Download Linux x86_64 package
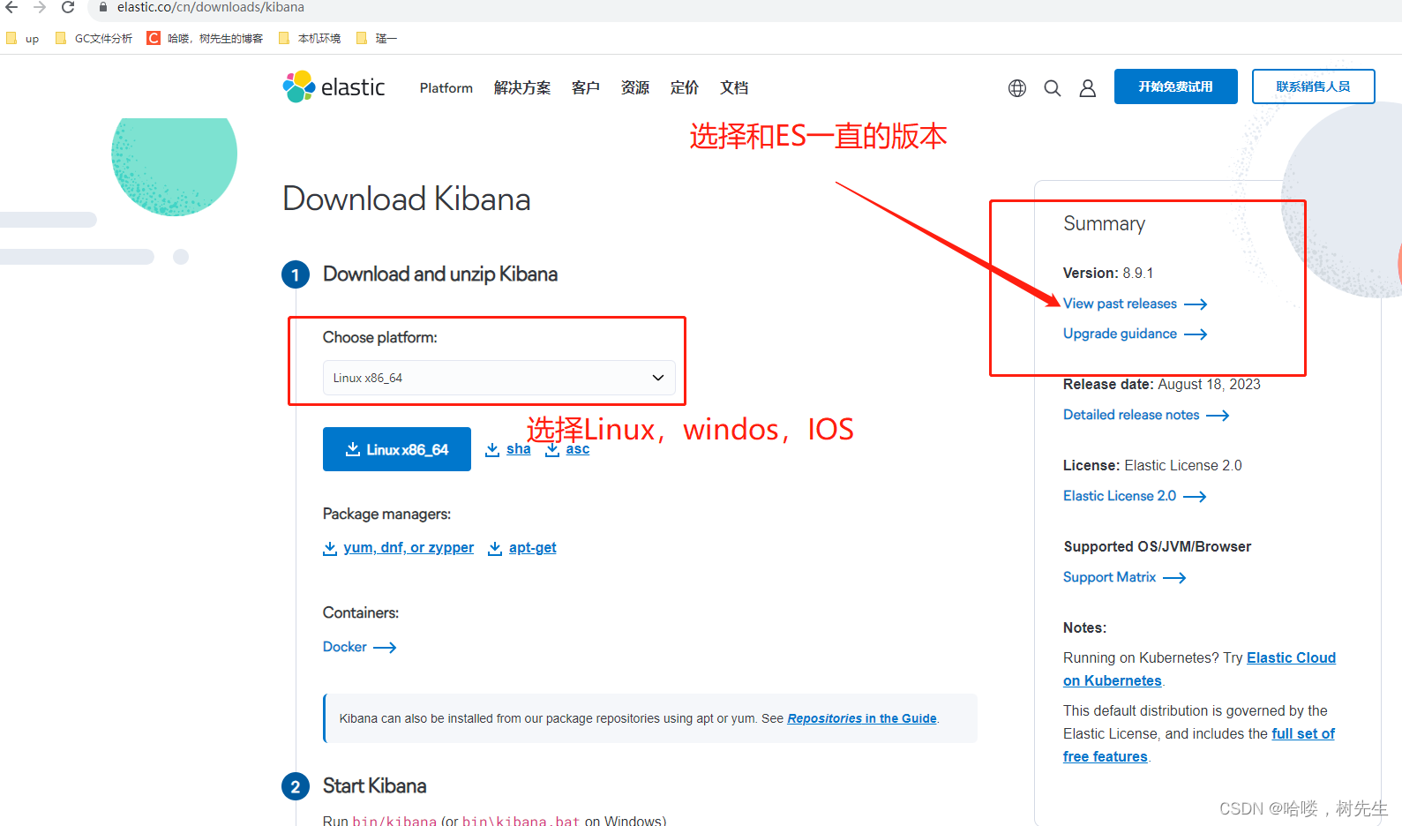 tap(397, 449)
